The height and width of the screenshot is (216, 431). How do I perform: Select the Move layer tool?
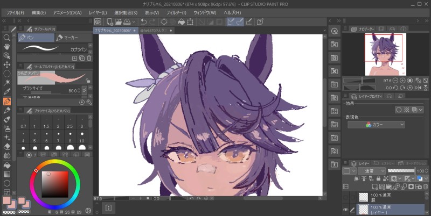pos(7,64)
